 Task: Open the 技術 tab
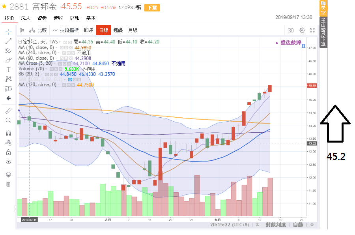click(x=9, y=18)
